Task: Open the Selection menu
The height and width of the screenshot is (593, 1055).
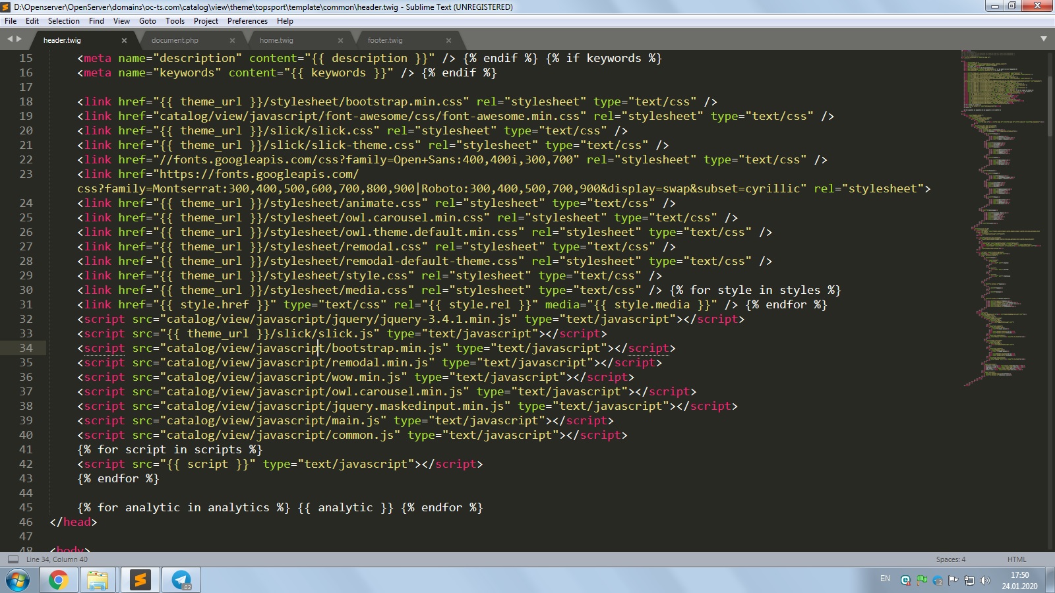Action: 64,21
